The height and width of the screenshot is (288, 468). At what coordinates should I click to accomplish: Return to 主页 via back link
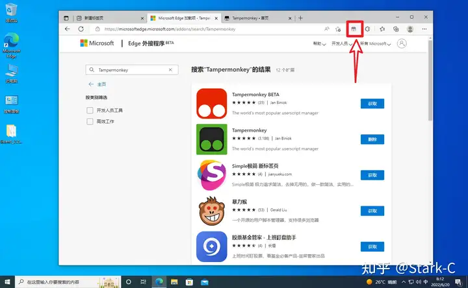[x=97, y=84]
